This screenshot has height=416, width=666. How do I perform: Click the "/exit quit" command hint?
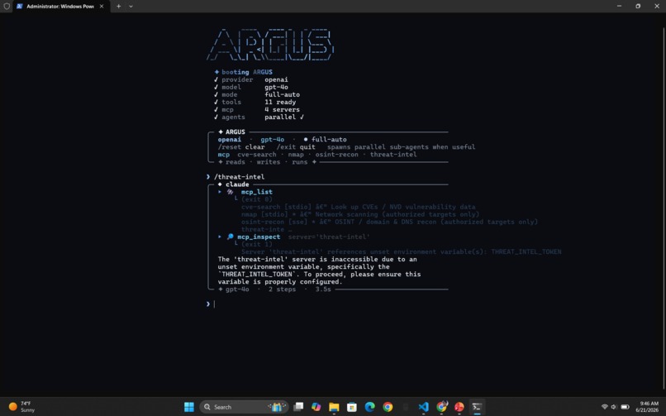pos(296,147)
